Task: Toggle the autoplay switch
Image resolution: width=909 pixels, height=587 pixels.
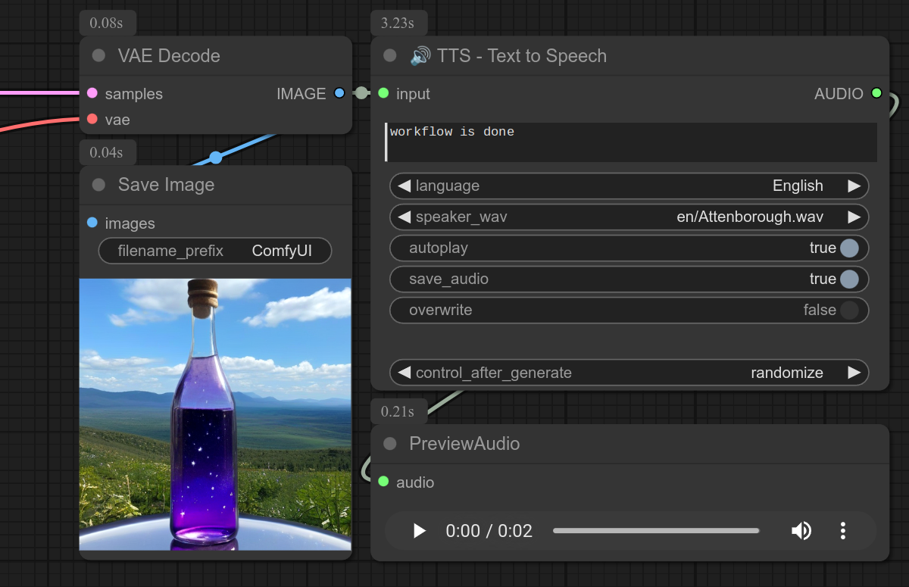Action: point(849,248)
